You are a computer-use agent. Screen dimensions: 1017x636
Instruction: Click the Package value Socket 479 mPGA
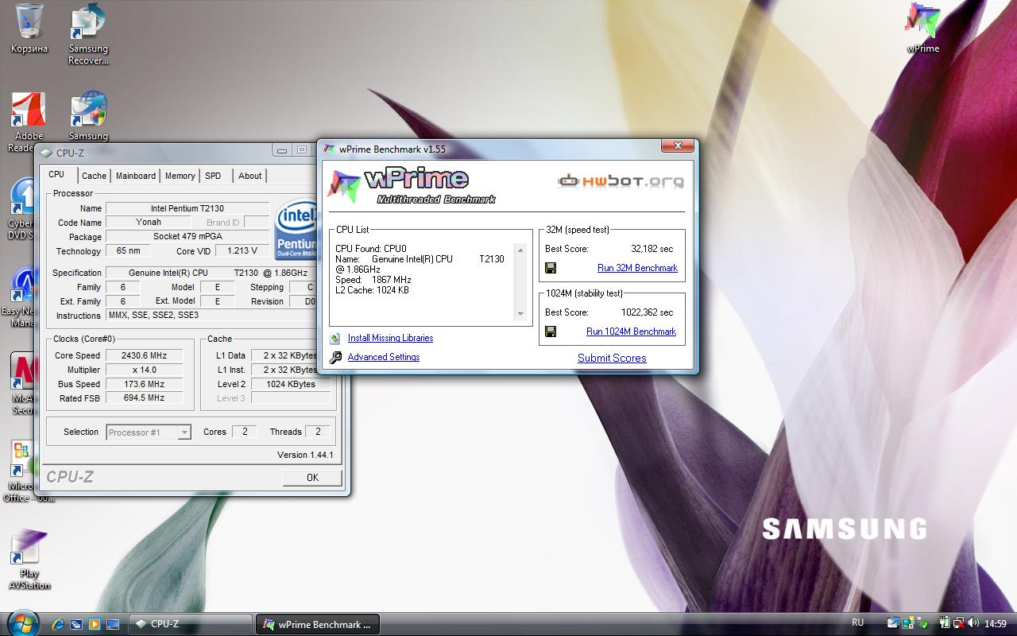click(x=188, y=237)
